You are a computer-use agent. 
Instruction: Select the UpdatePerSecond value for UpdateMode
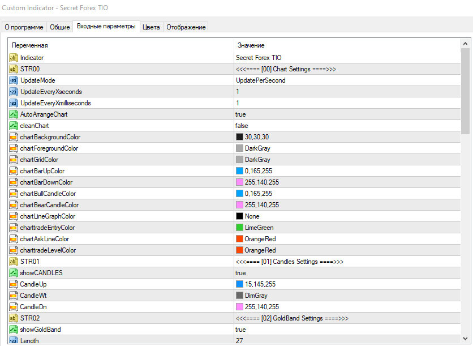click(261, 80)
